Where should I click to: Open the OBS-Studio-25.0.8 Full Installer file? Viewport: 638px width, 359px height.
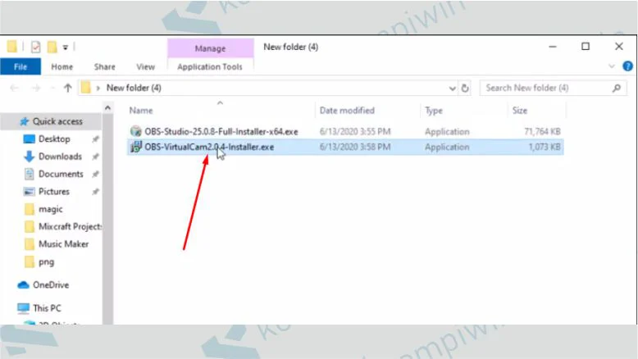coord(213,131)
